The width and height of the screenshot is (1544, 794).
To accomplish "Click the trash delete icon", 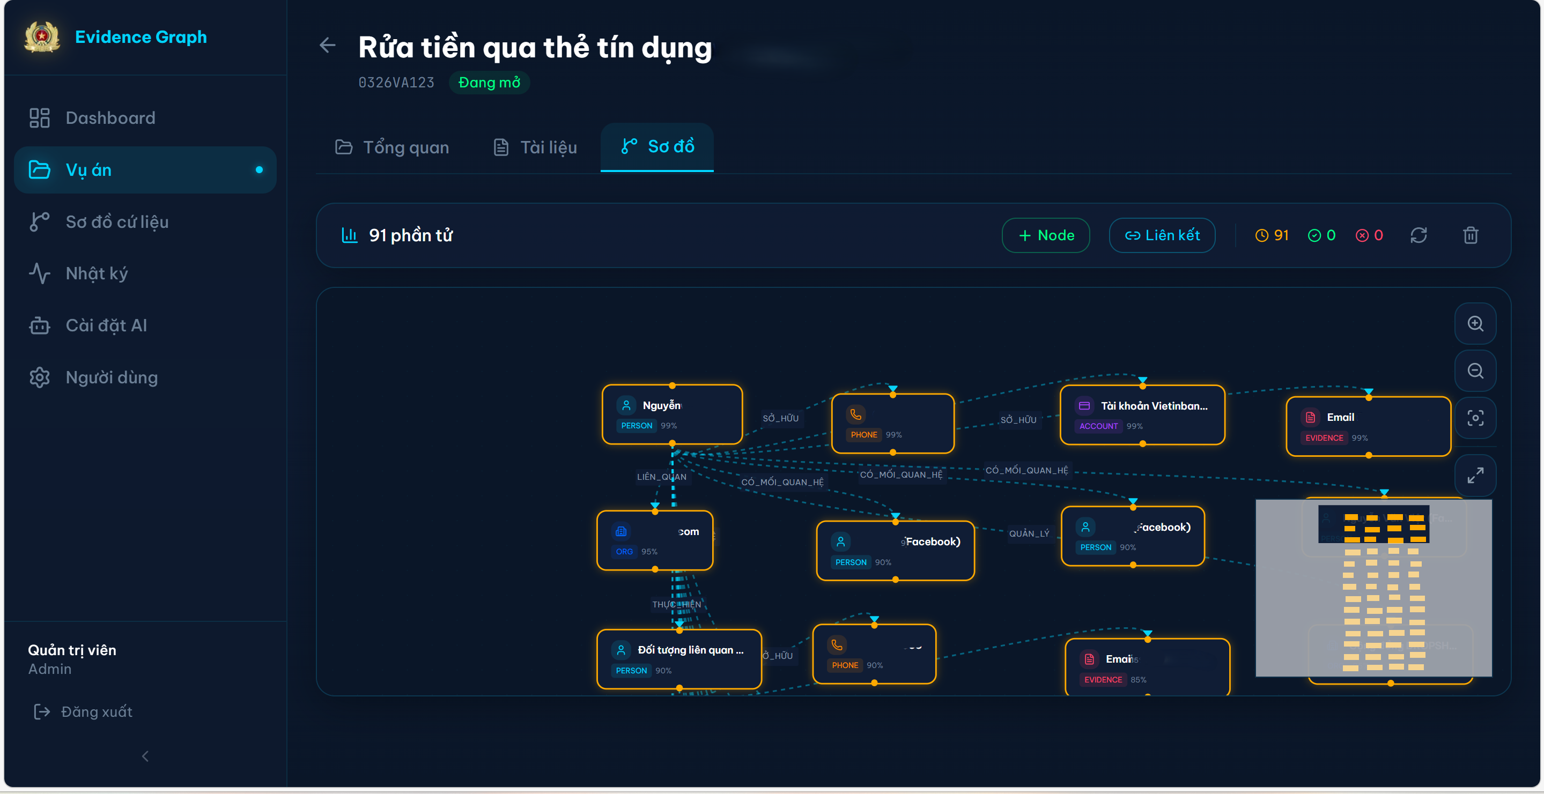I will coord(1471,235).
